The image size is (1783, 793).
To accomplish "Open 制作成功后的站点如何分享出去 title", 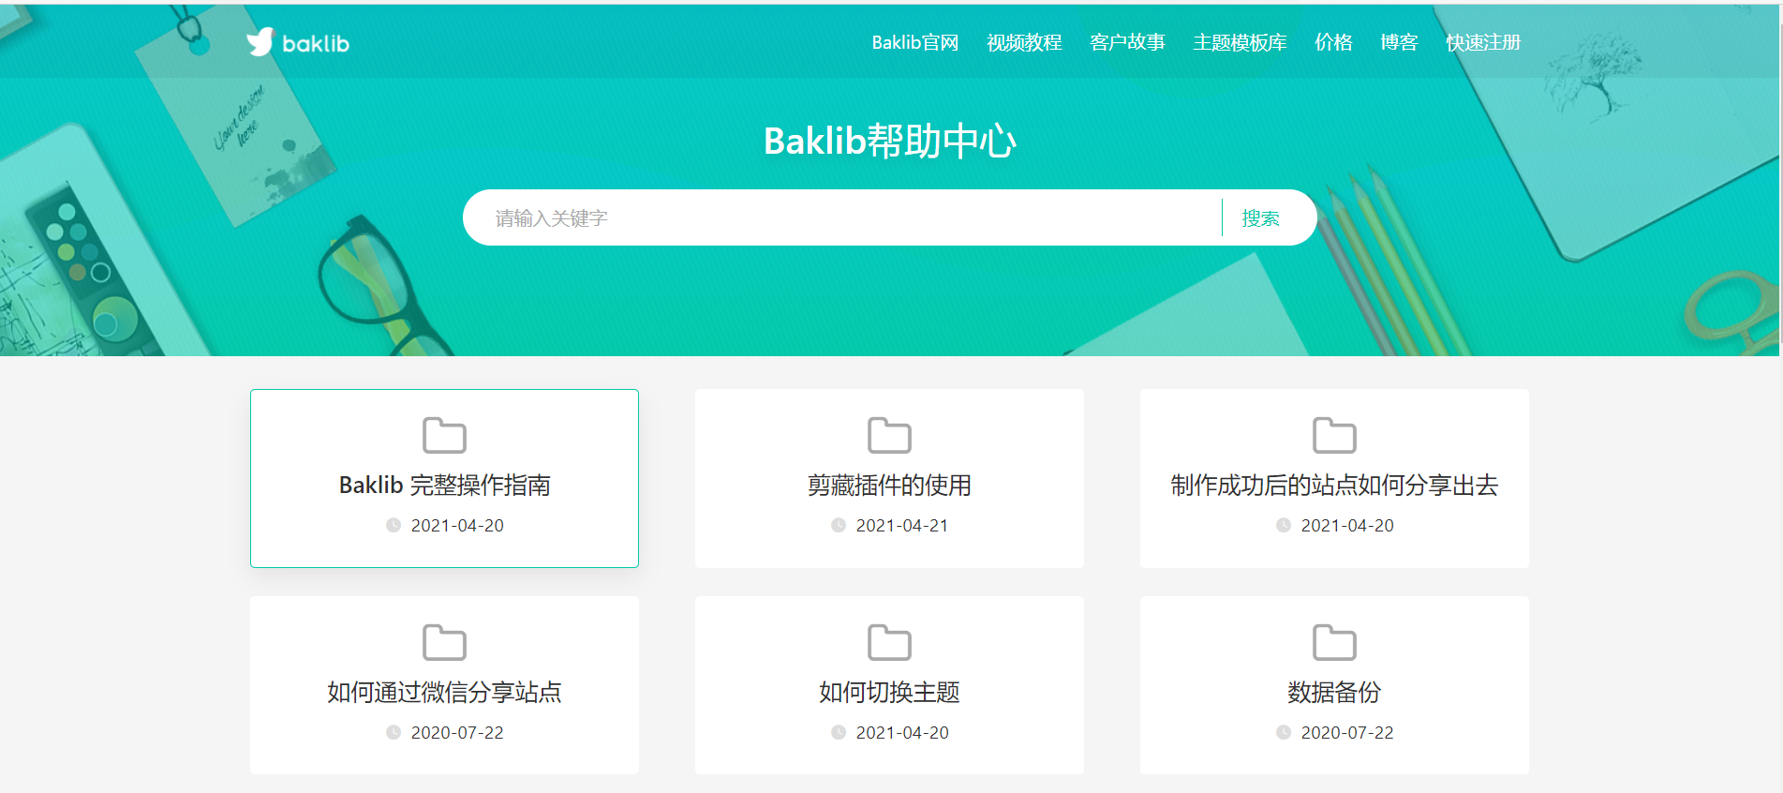I will point(1334,486).
